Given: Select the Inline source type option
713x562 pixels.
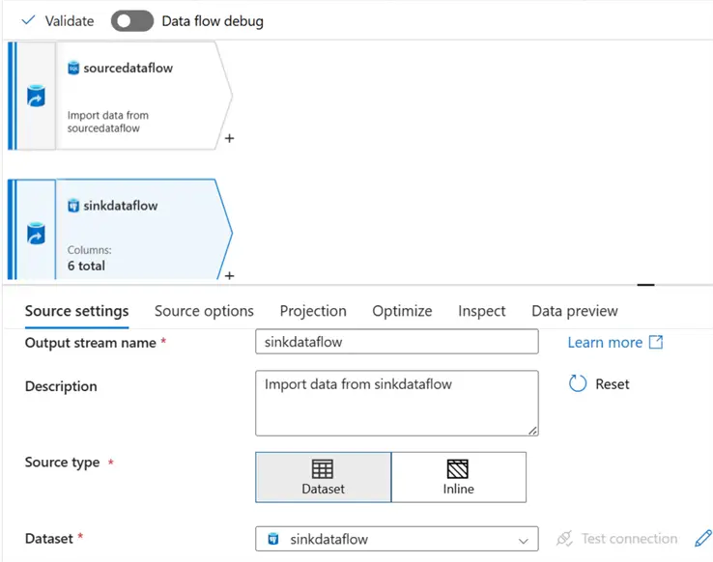Looking at the screenshot, I should (x=459, y=477).
